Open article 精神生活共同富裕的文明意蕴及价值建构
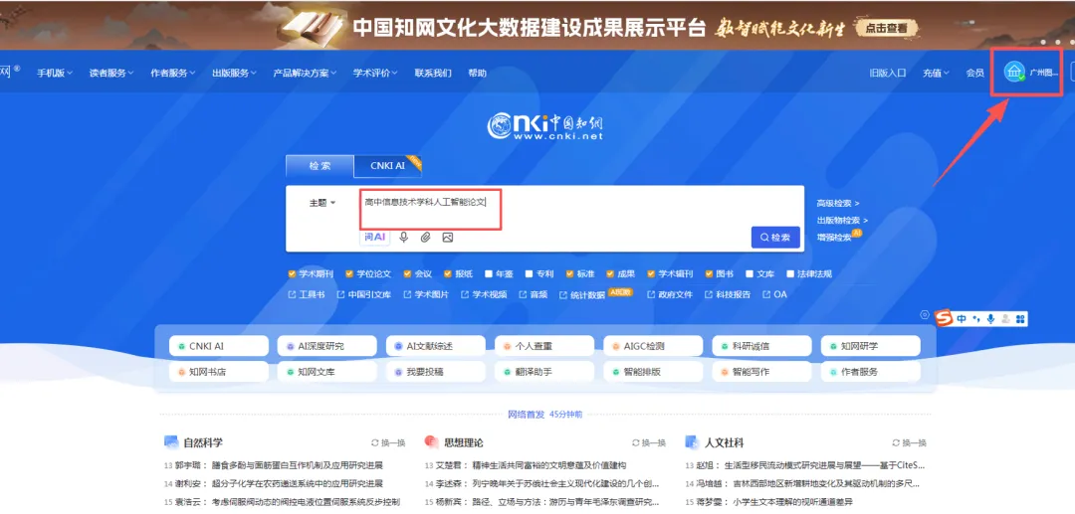 (x=549, y=465)
